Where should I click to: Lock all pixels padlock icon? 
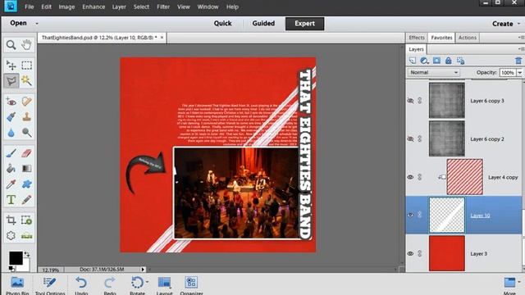click(449, 61)
